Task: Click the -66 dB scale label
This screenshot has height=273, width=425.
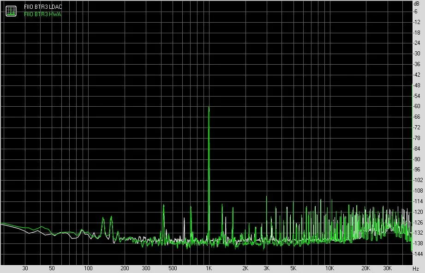Action: tap(417, 117)
